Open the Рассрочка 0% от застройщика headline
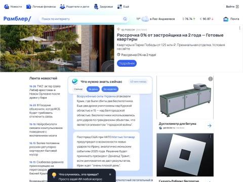Image resolution: width=243 pixels, height=182 pixels. pos(170,37)
